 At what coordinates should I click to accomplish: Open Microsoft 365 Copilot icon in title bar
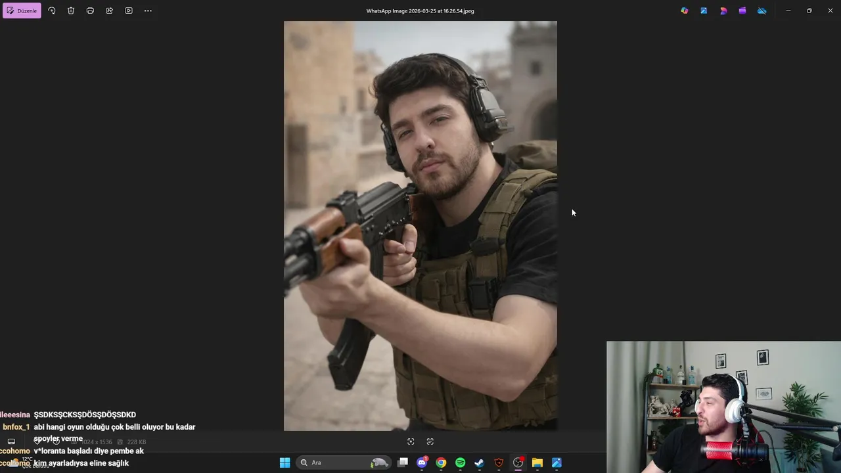tap(685, 11)
